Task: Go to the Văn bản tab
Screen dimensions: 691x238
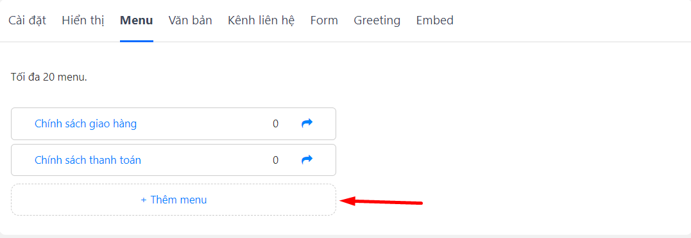Action: tap(191, 20)
